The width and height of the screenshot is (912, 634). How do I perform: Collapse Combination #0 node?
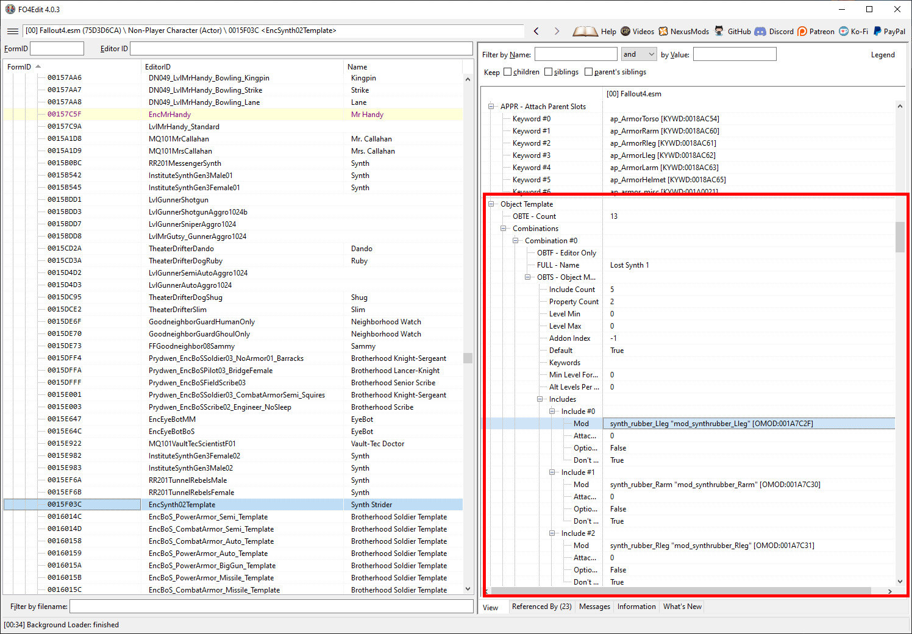pyautogui.click(x=516, y=241)
